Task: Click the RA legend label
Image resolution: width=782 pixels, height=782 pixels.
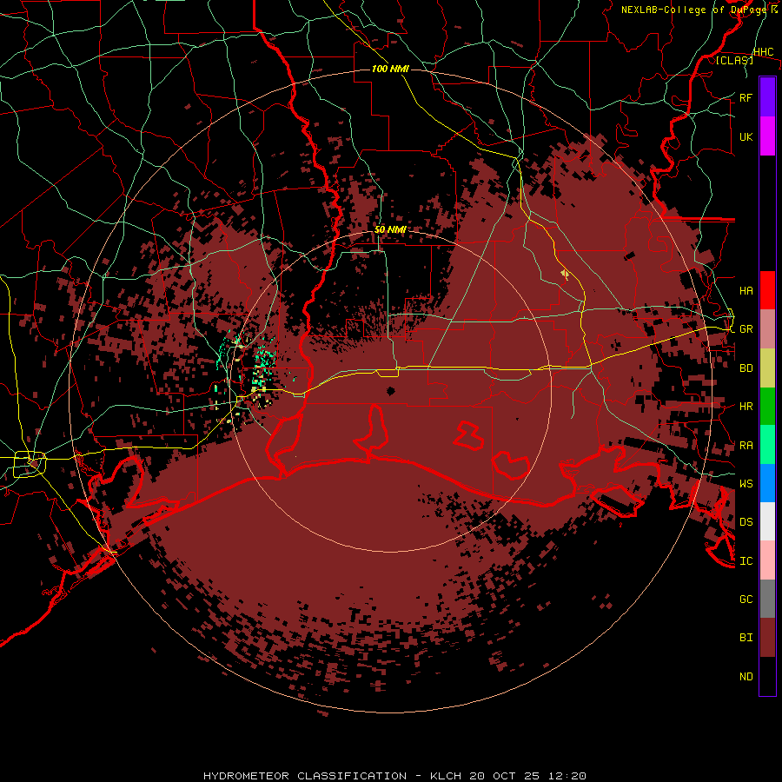Action: point(746,445)
